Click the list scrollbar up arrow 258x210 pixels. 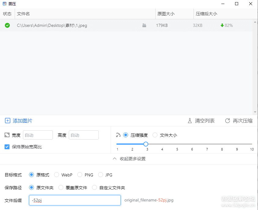255,22
